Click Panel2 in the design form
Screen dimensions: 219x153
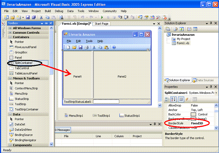tap(122, 76)
